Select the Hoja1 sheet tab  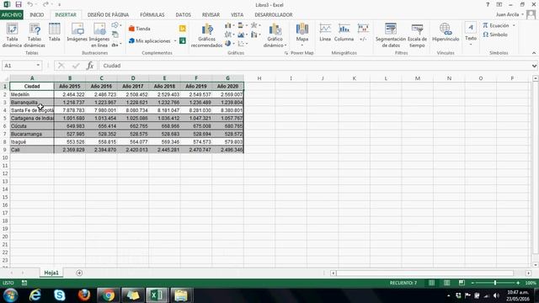point(51,273)
